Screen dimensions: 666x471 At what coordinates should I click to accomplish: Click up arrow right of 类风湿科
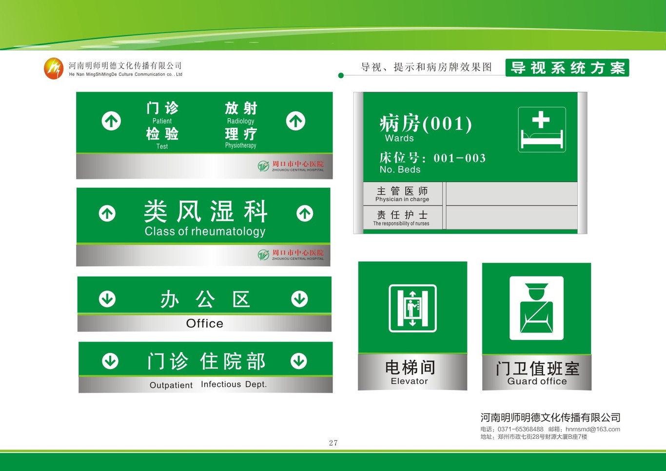[x=305, y=213]
